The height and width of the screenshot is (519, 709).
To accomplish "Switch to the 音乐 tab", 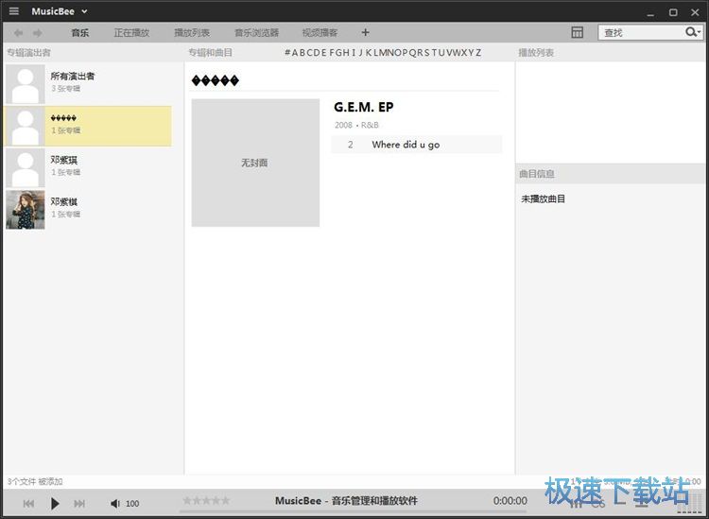I will [x=80, y=32].
